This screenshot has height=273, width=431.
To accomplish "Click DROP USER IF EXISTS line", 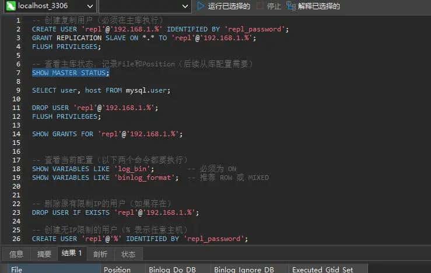I will click(115, 212).
